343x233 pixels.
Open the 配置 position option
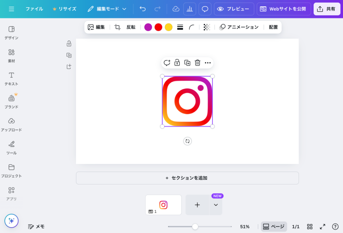click(x=273, y=27)
